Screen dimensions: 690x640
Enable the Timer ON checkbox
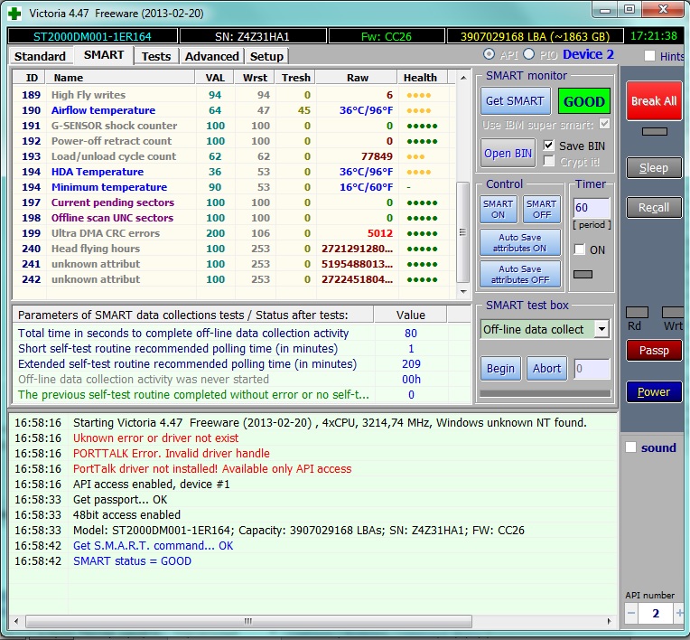click(x=580, y=249)
